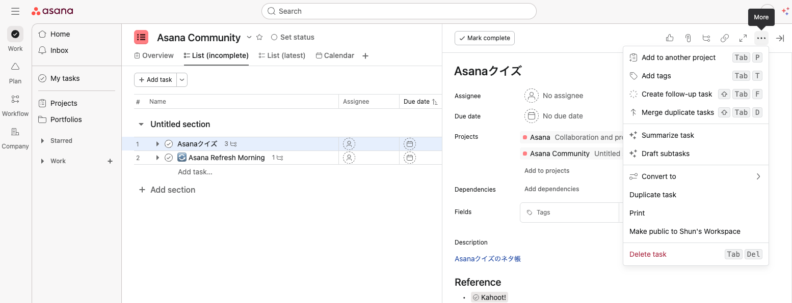Click the like thumbs-up icon

670,38
